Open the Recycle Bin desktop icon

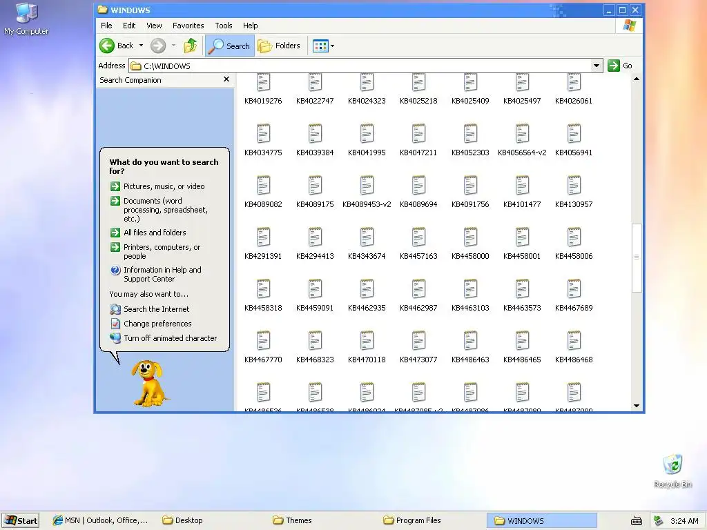(672, 471)
